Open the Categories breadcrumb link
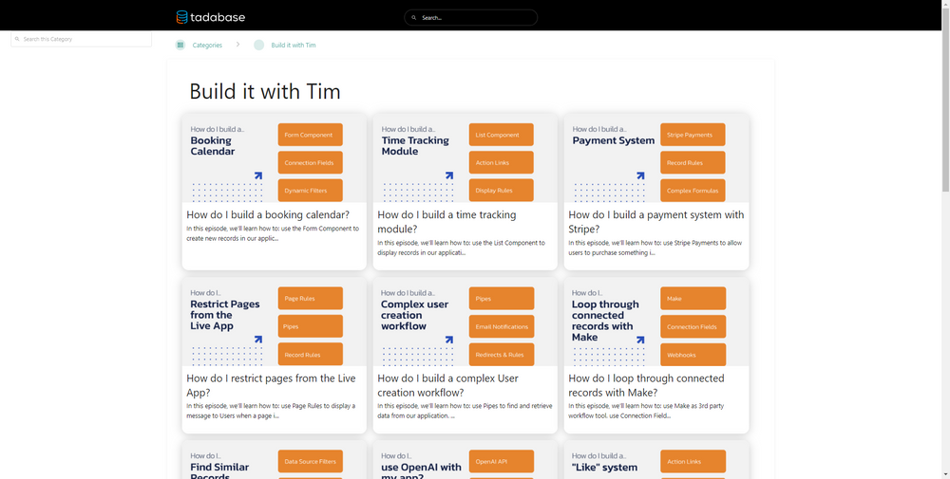950x479 pixels. [x=207, y=45]
